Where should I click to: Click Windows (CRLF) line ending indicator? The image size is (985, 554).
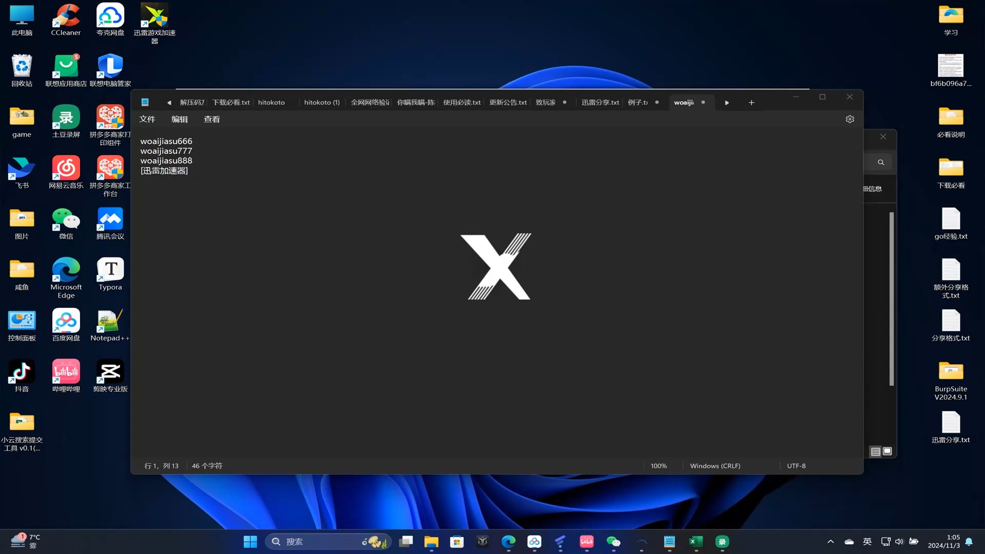click(715, 466)
